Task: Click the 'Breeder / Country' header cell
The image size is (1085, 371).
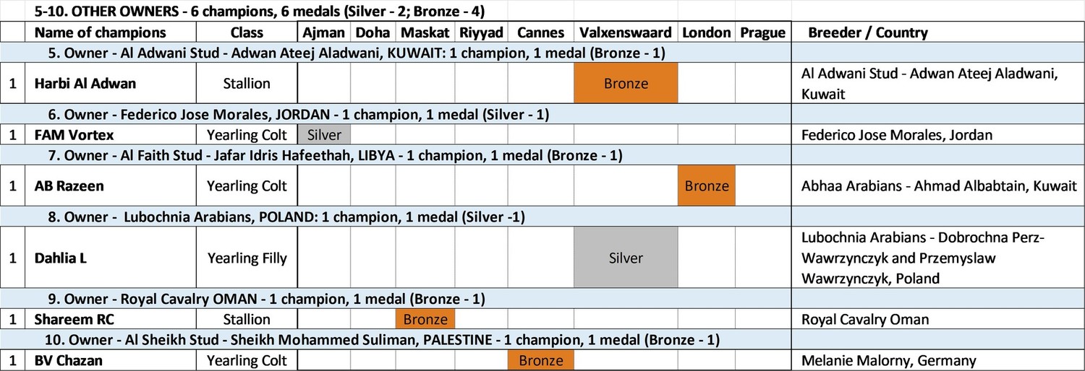Action: (x=867, y=32)
